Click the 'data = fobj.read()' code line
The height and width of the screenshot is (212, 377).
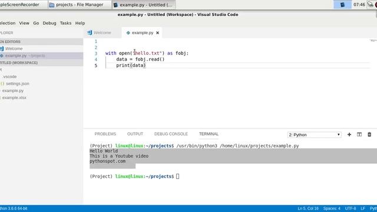click(140, 59)
